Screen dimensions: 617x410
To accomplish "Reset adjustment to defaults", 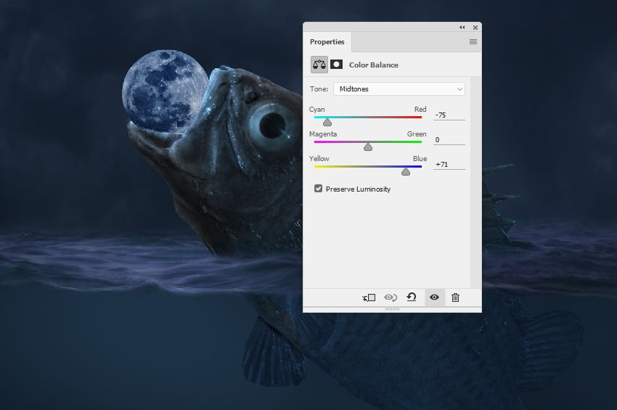I will pyautogui.click(x=412, y=297).
